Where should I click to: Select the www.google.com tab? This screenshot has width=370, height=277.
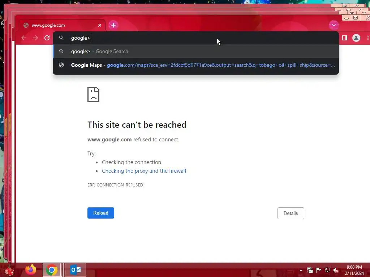[x=63, y=25]
